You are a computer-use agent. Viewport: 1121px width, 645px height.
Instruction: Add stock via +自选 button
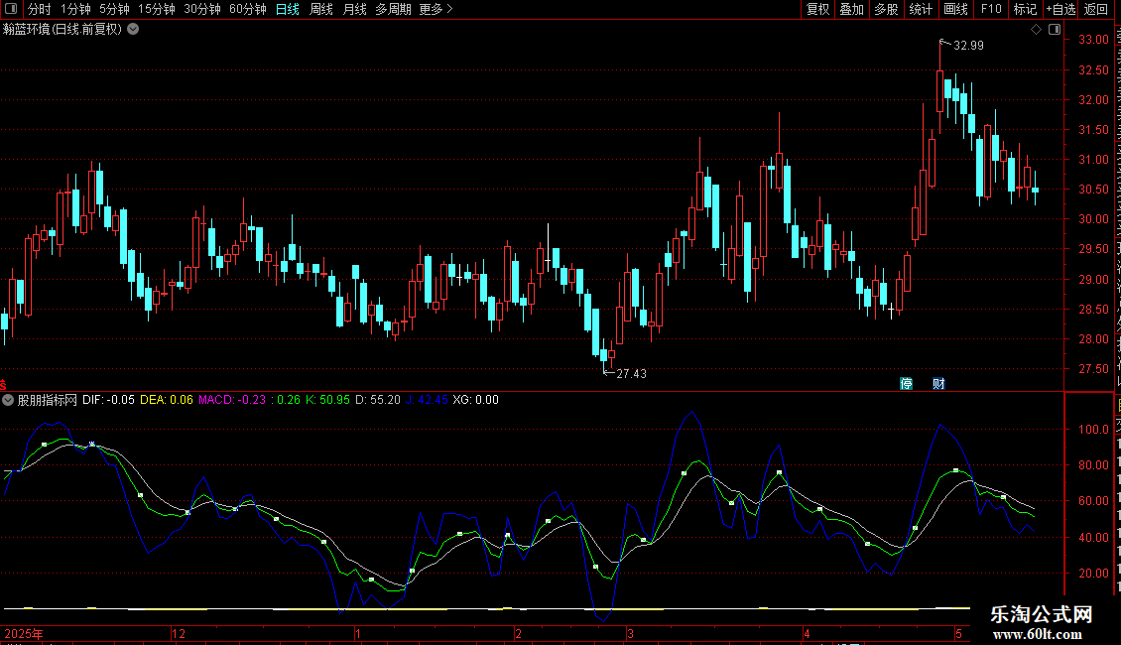point(1060,9)
